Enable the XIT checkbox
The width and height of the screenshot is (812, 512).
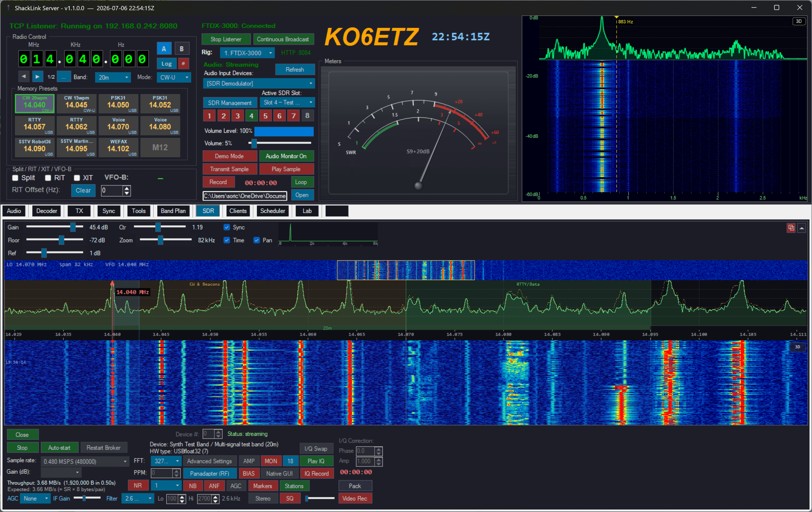(x=77, y=178)
